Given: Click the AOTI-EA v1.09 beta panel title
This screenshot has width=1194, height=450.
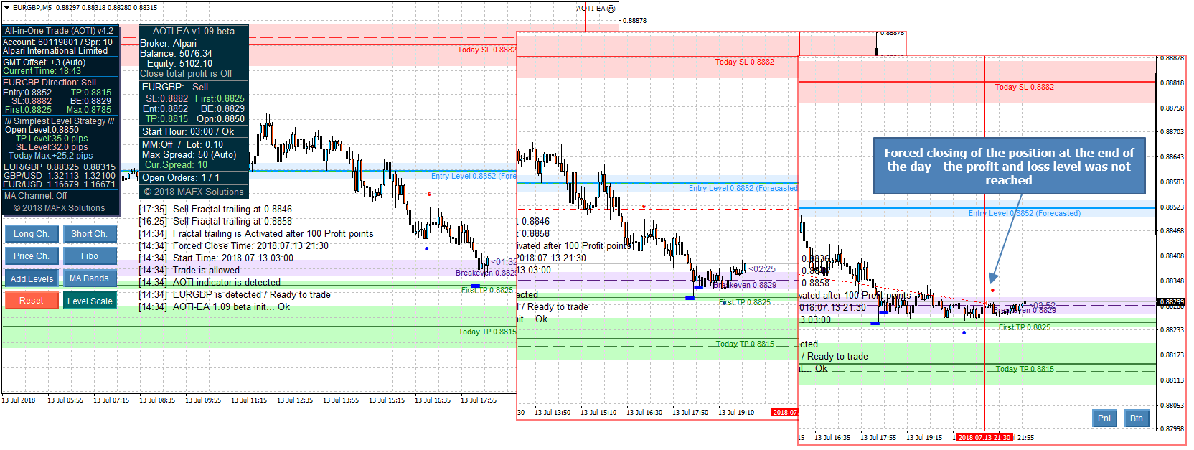Looking at the screenshot, I should point(194,31).
